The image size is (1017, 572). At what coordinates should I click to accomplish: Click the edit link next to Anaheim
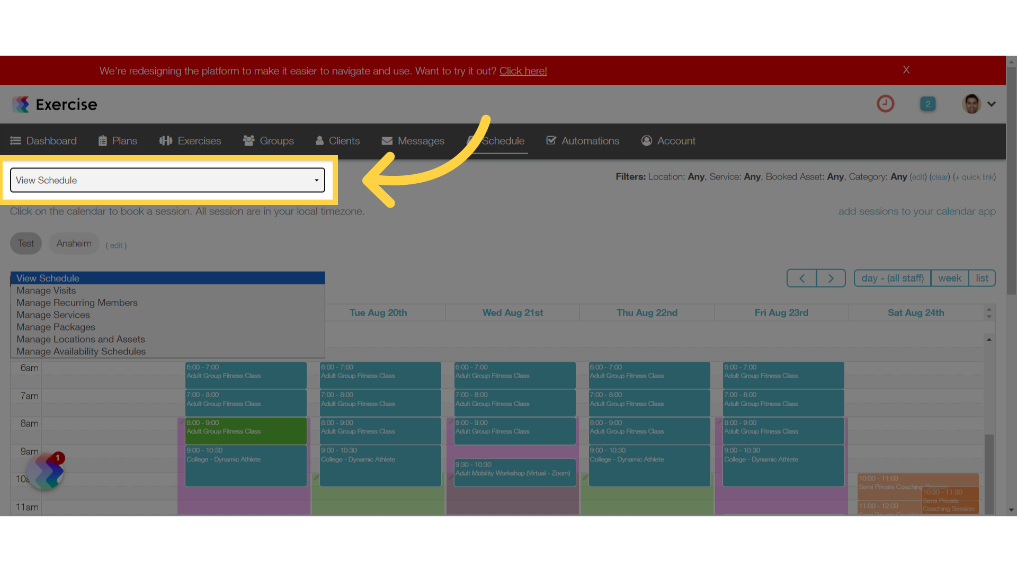click(116, 245)
